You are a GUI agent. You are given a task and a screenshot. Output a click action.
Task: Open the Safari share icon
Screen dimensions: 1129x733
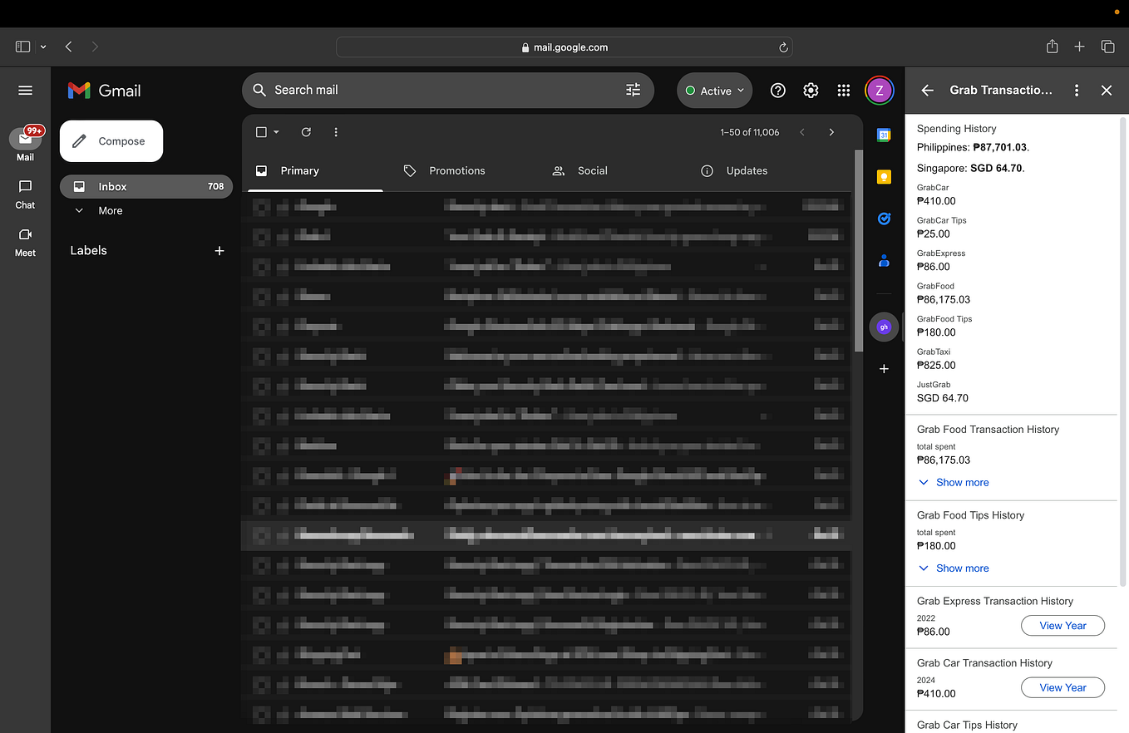point(1052,47)
